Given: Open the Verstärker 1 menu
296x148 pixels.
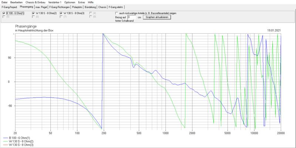Looking at the screenshot, I should pos(55,2).
